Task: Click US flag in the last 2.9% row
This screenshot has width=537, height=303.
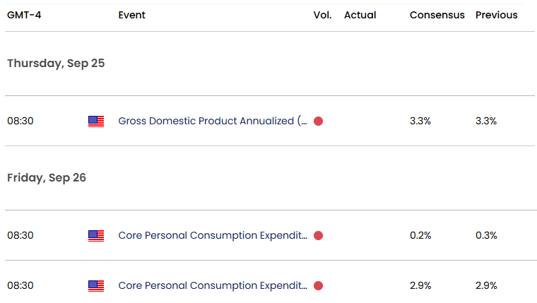Action: coord(96,286)
